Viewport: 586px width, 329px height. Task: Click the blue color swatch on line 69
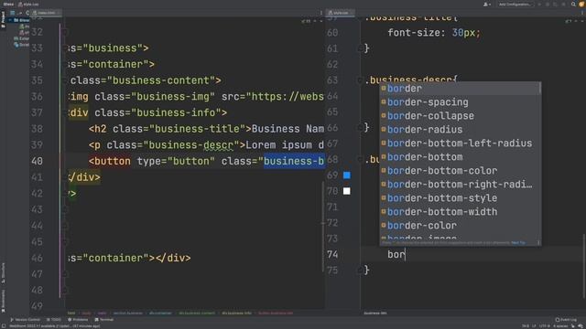[347, 175]
